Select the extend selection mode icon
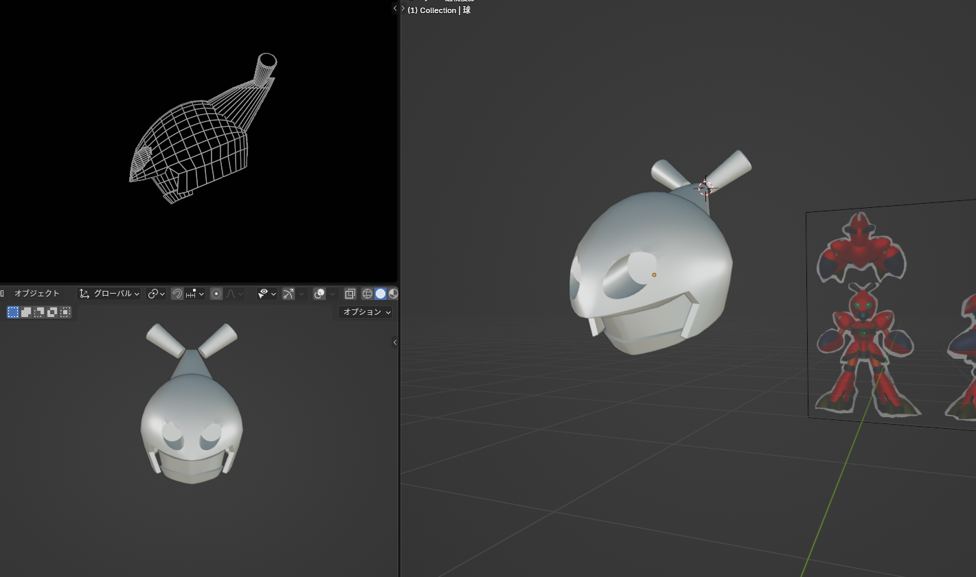 tap(26, 312)
